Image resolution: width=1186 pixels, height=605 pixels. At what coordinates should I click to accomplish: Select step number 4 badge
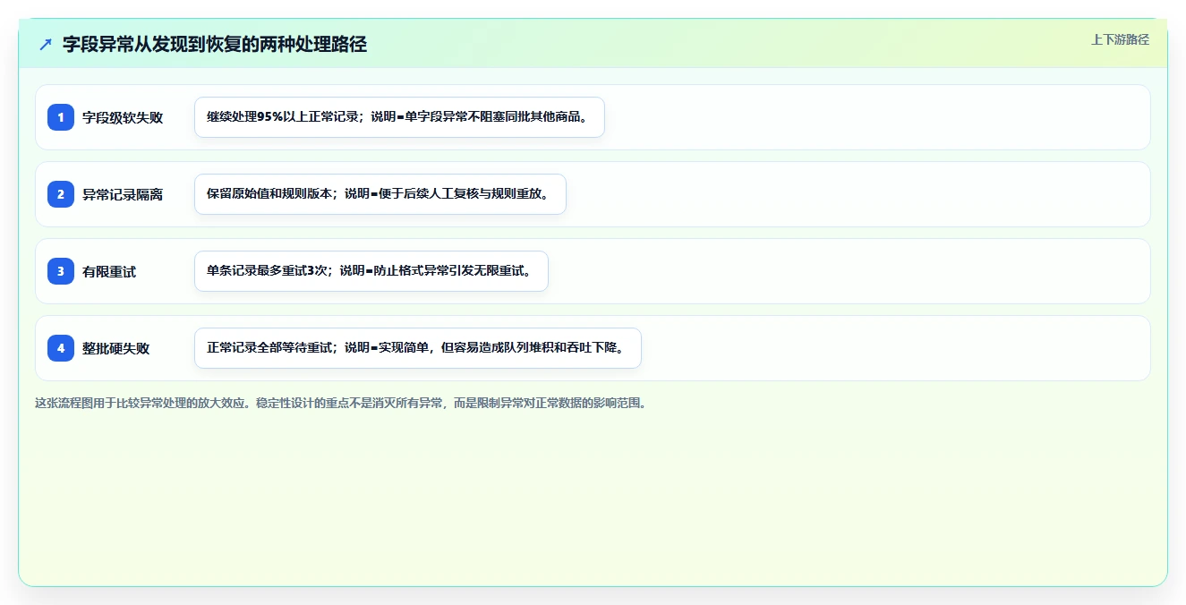(61, 348)
